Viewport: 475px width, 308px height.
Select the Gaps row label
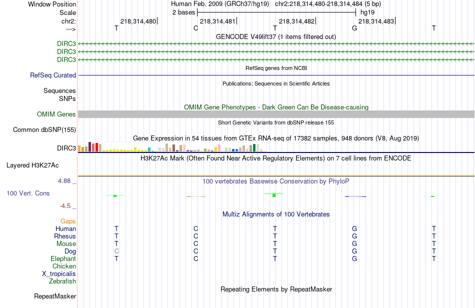click(68, 221)
